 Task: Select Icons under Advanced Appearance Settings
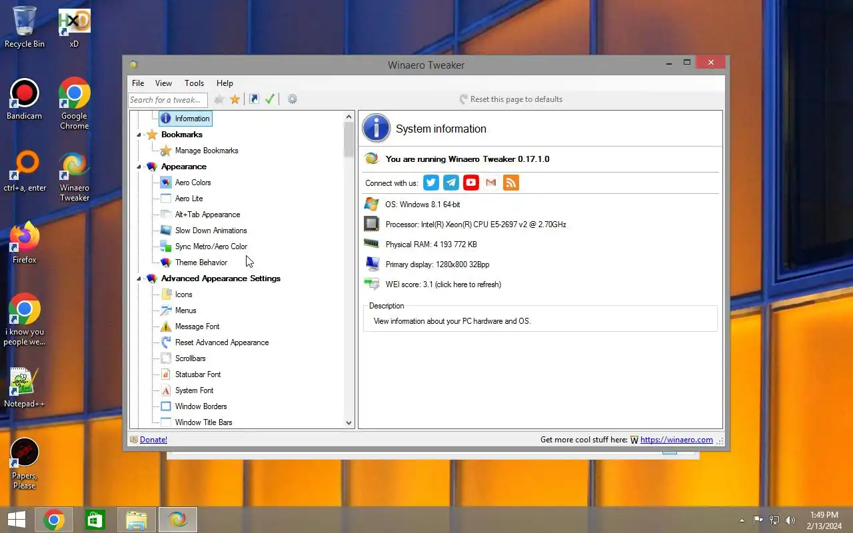183,294
